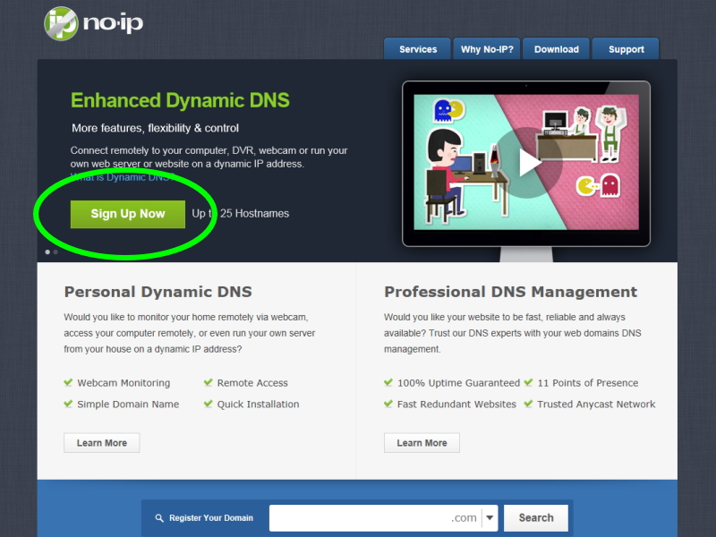Select the second carousel dot

point(55,252)
